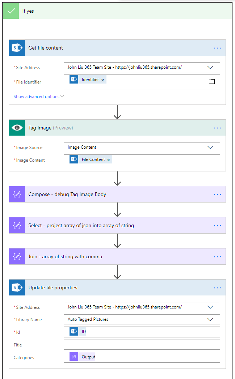Click the SharePoint icon on Get file content
235x379 pixels.
(17, 48)
